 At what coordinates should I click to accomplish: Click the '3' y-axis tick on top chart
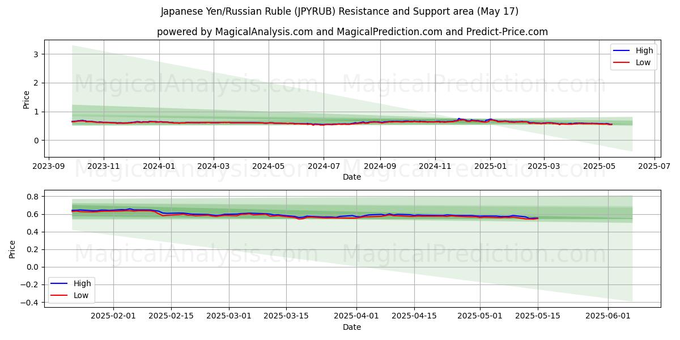37,54
